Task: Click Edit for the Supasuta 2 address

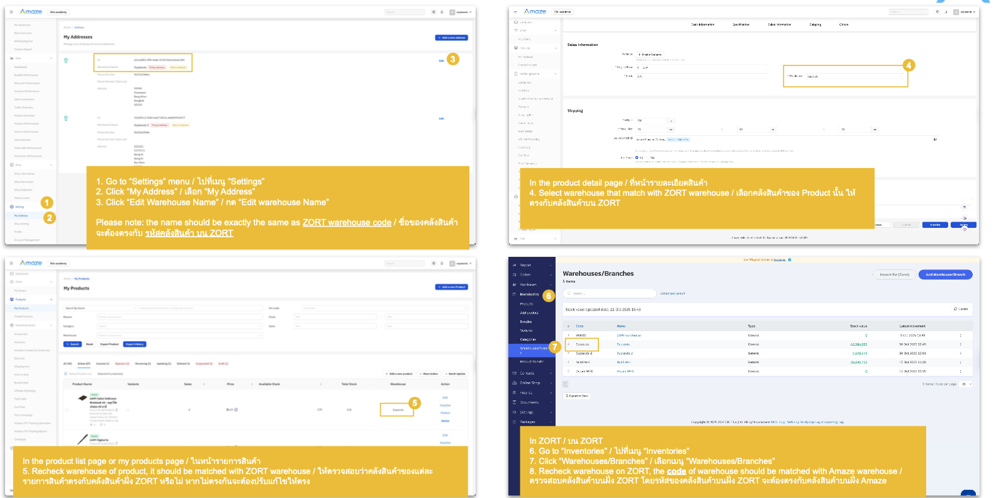Action: click(442, 118)
